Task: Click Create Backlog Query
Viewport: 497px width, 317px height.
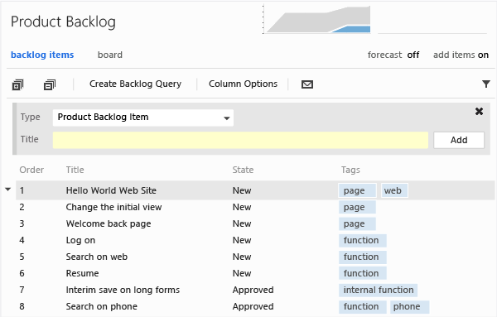Action: click(x=135, y=84)
